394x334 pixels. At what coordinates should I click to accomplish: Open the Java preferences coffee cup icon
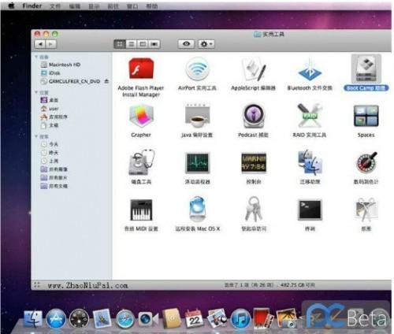click(x=197, y=116)
